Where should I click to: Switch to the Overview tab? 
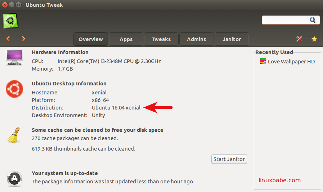tap(91, 39)
